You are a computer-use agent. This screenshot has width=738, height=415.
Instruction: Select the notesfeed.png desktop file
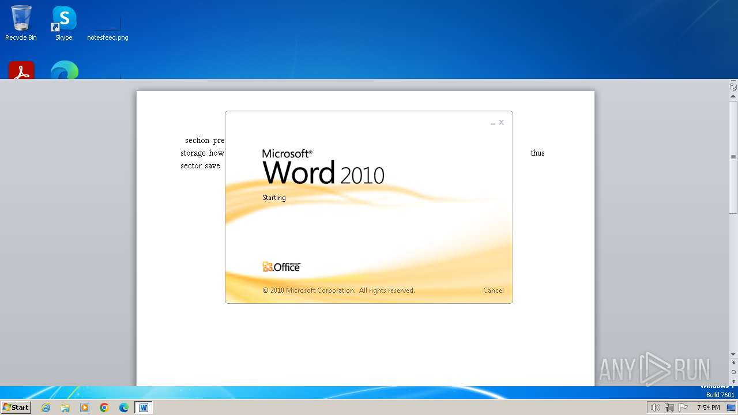click(108, 28)
